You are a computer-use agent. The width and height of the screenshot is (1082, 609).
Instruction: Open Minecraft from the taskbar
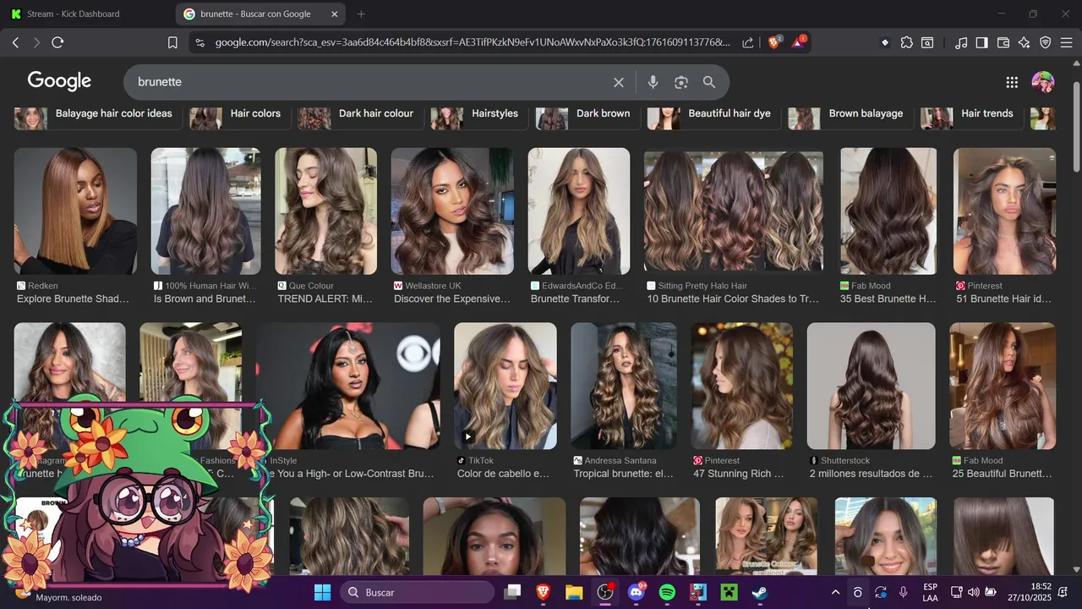730,592
